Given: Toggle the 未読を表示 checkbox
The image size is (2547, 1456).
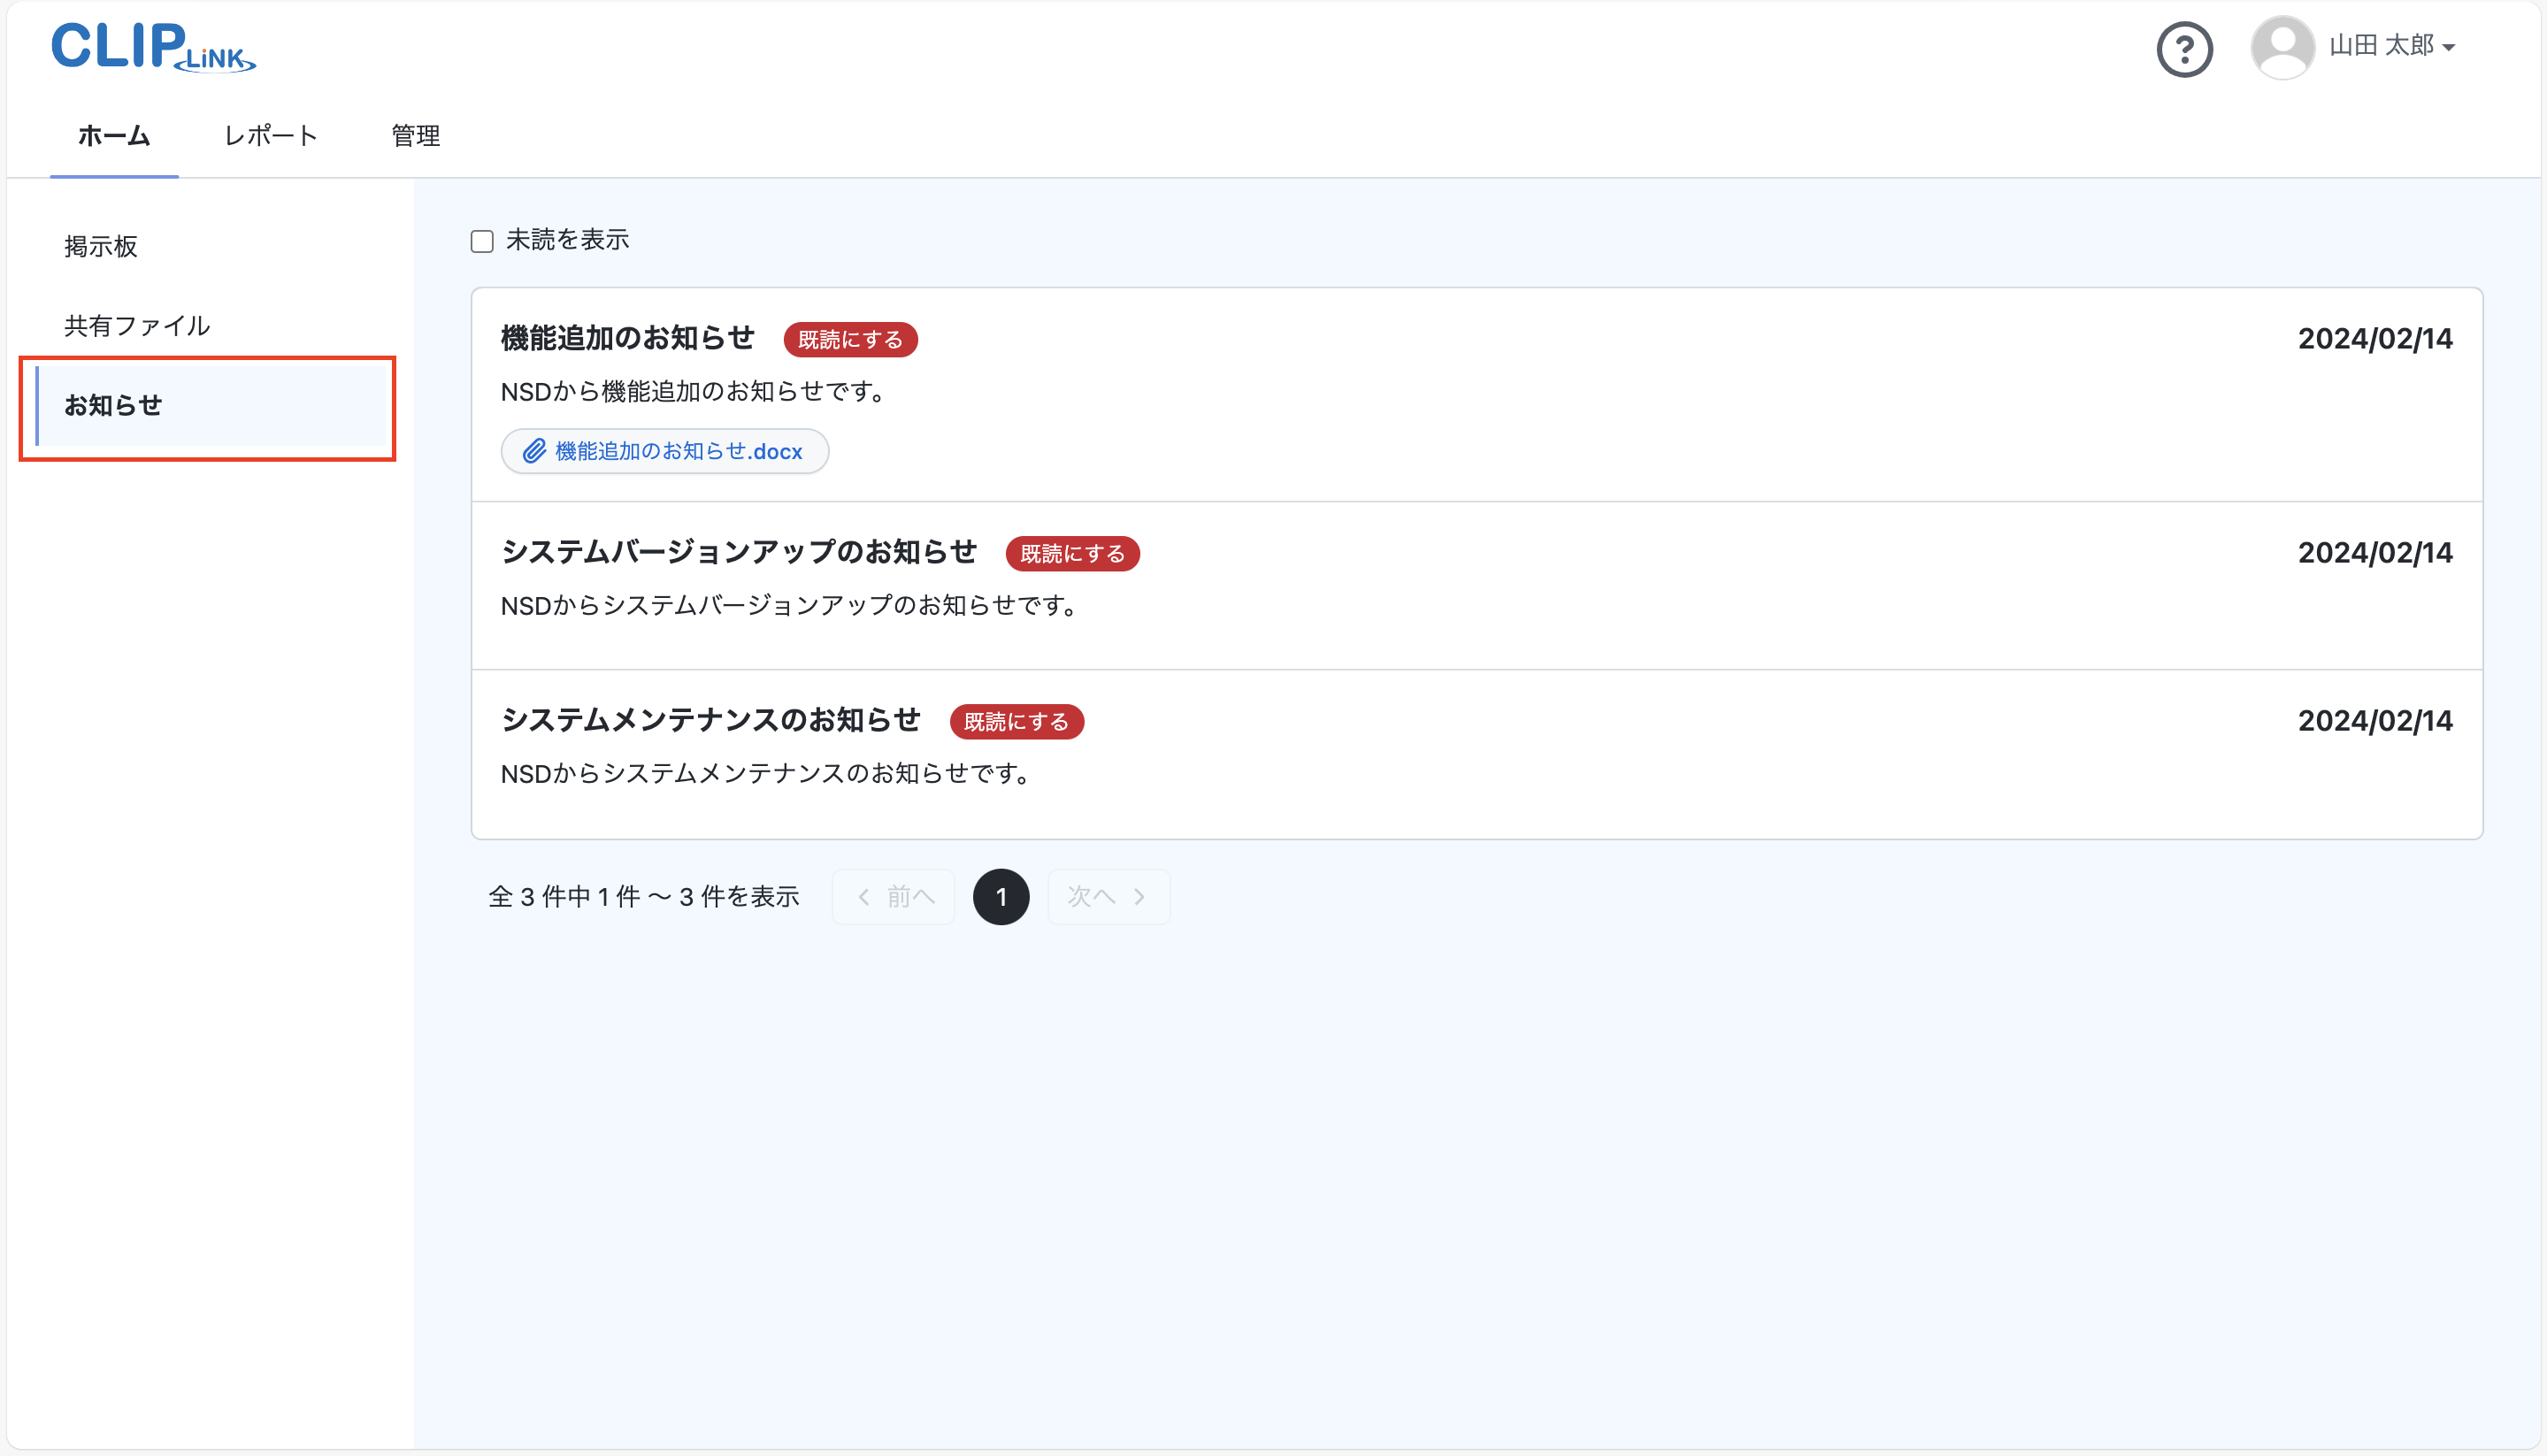Looking at the screenshot, I should point(482,241).
